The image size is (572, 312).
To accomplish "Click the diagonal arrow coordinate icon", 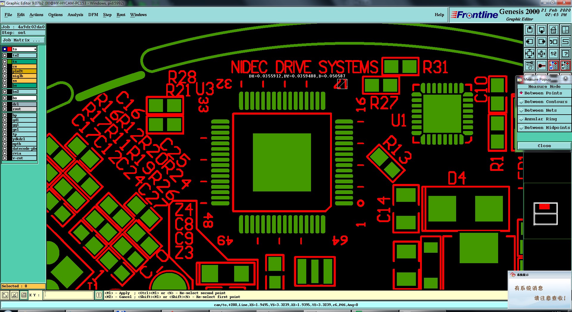I will click(x=5, y=295).
